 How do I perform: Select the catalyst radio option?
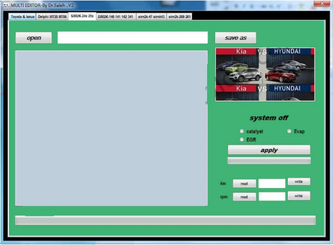[242, 131]
